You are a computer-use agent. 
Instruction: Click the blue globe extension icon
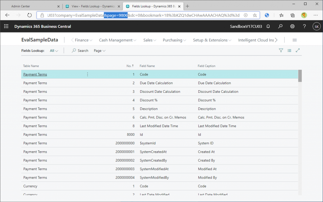(267, 15)
